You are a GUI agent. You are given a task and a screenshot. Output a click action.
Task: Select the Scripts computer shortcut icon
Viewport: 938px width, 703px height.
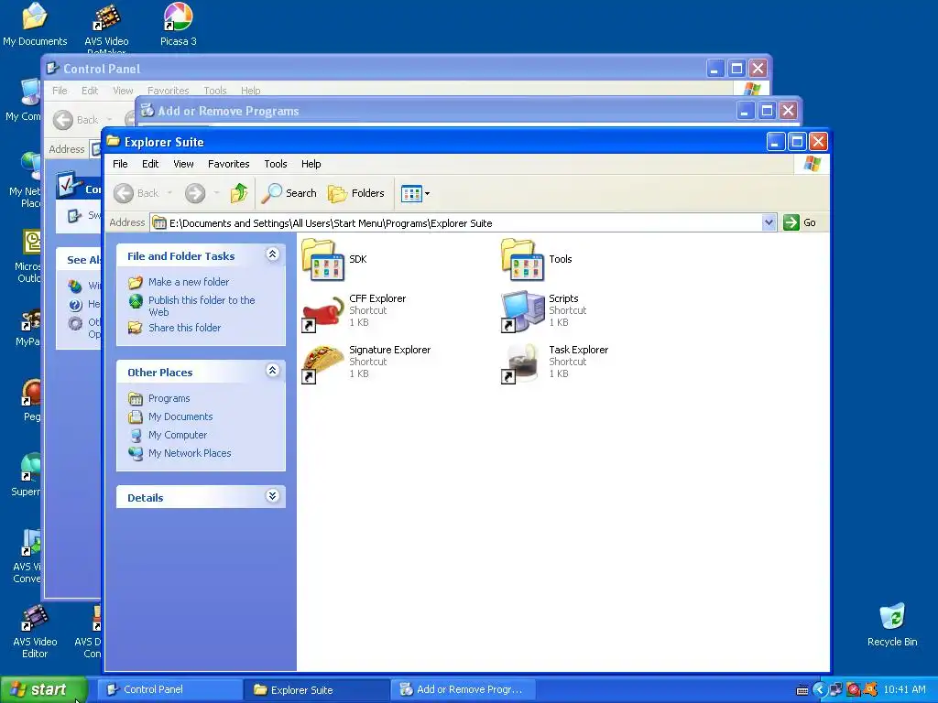coord(523,311)
